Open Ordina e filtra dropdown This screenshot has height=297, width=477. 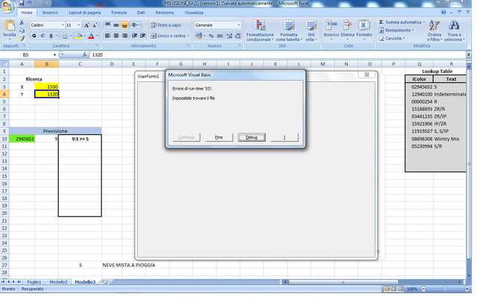434,31
